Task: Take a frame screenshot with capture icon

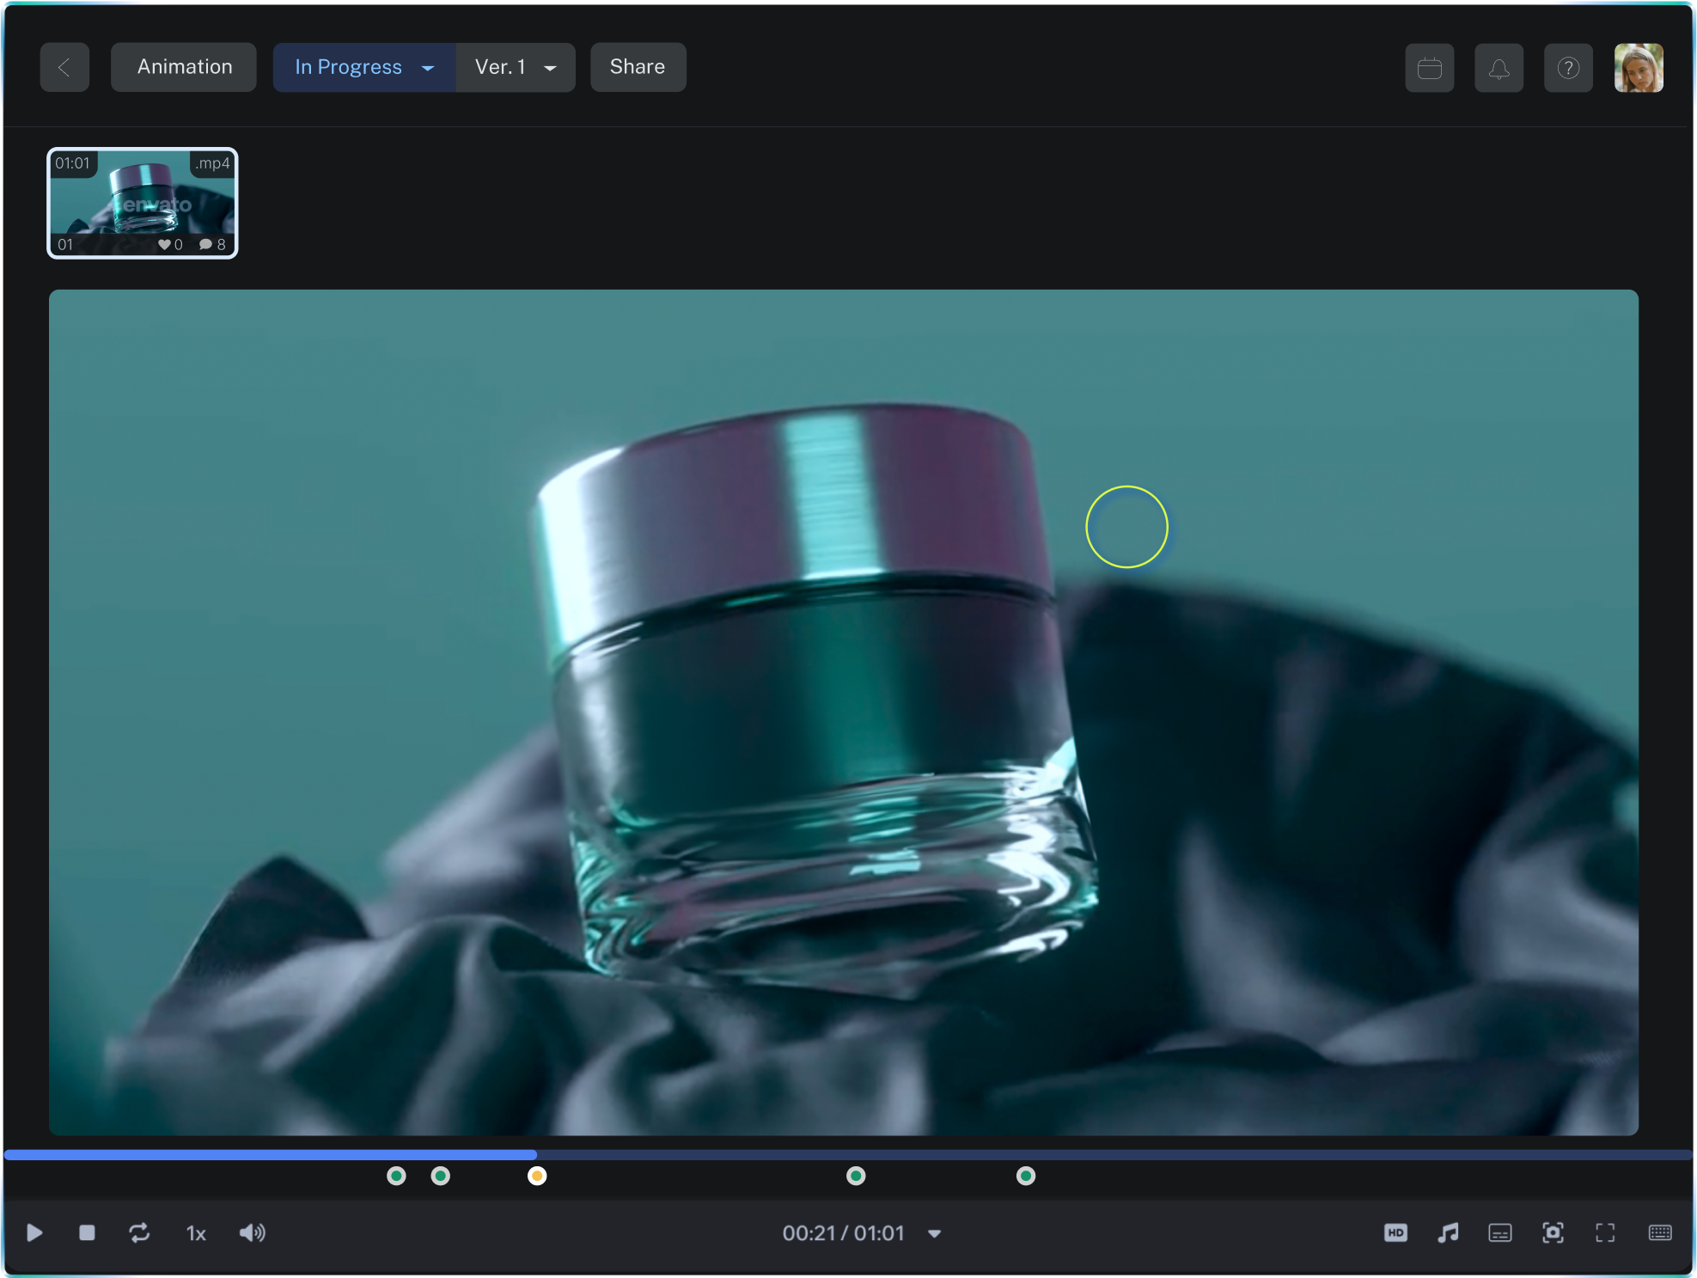Action: coord(1553,1233)
